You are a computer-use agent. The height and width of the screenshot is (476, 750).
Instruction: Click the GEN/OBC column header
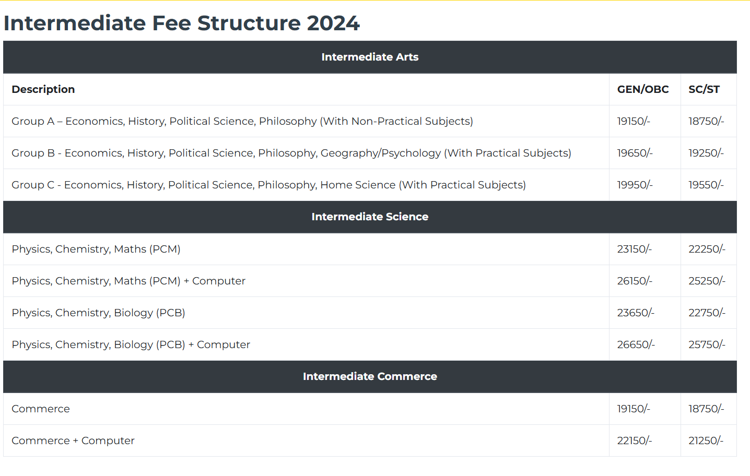[643, 89]
